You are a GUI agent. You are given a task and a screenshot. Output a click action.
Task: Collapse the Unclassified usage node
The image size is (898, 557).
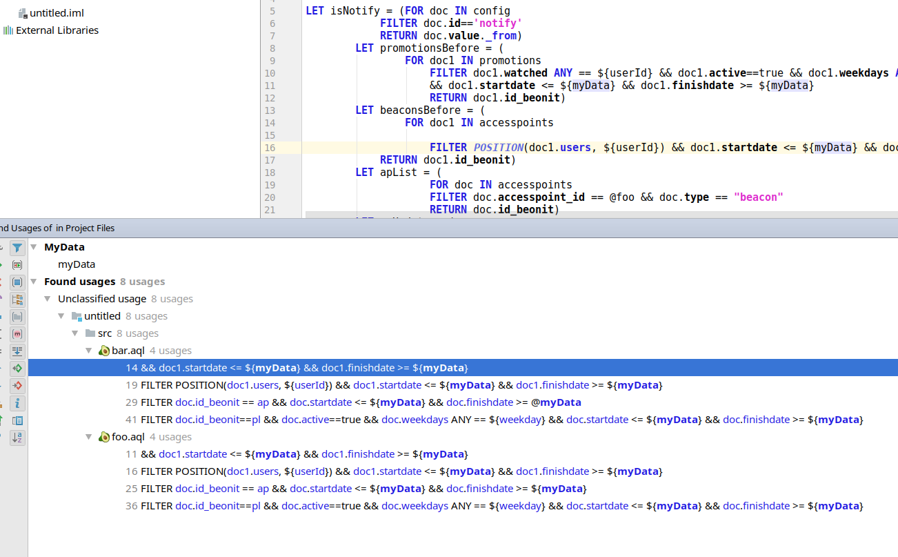(x=48, y=299)
